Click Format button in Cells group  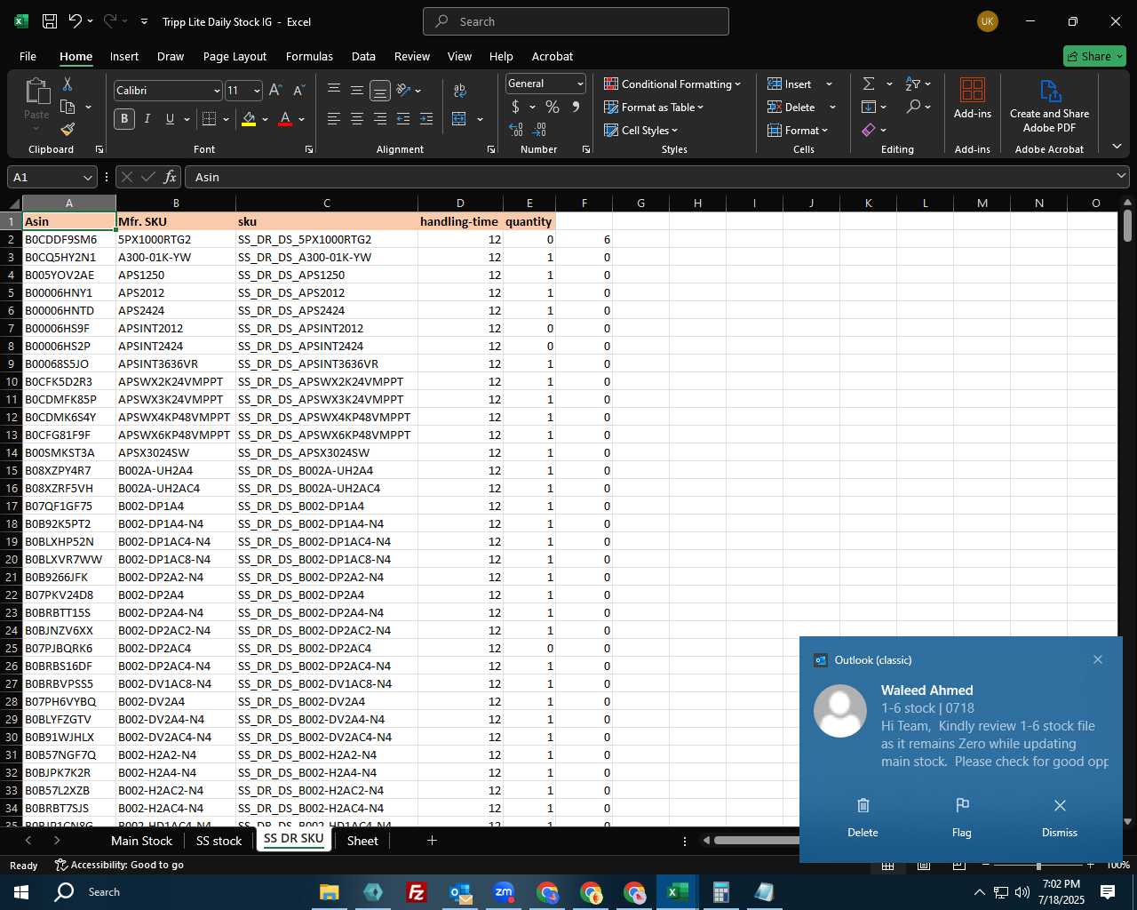(x=798, y=130)
